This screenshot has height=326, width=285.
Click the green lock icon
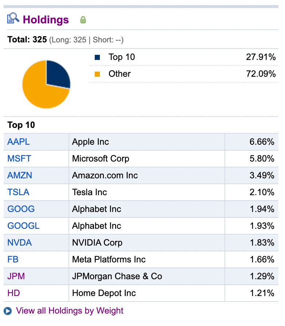point(83,20)
